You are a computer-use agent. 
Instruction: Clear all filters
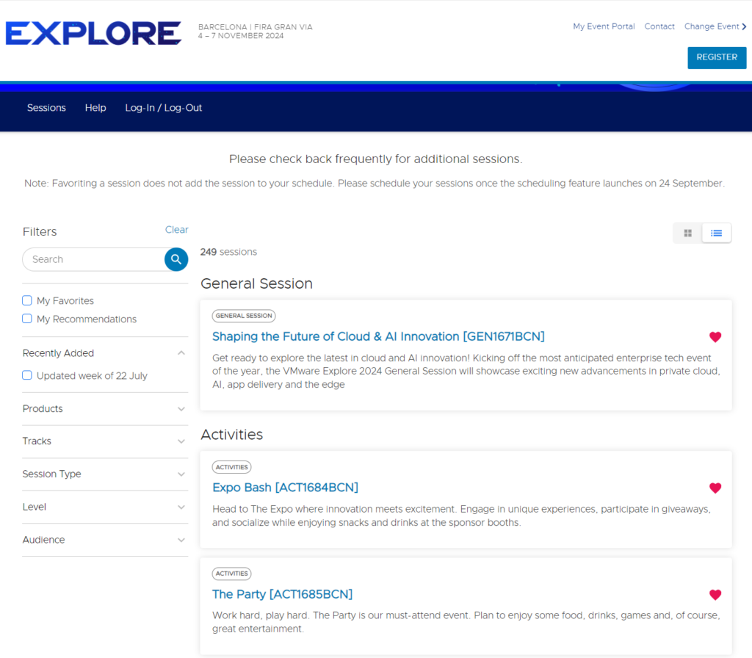pyautogui.click(x=177, y=230)
